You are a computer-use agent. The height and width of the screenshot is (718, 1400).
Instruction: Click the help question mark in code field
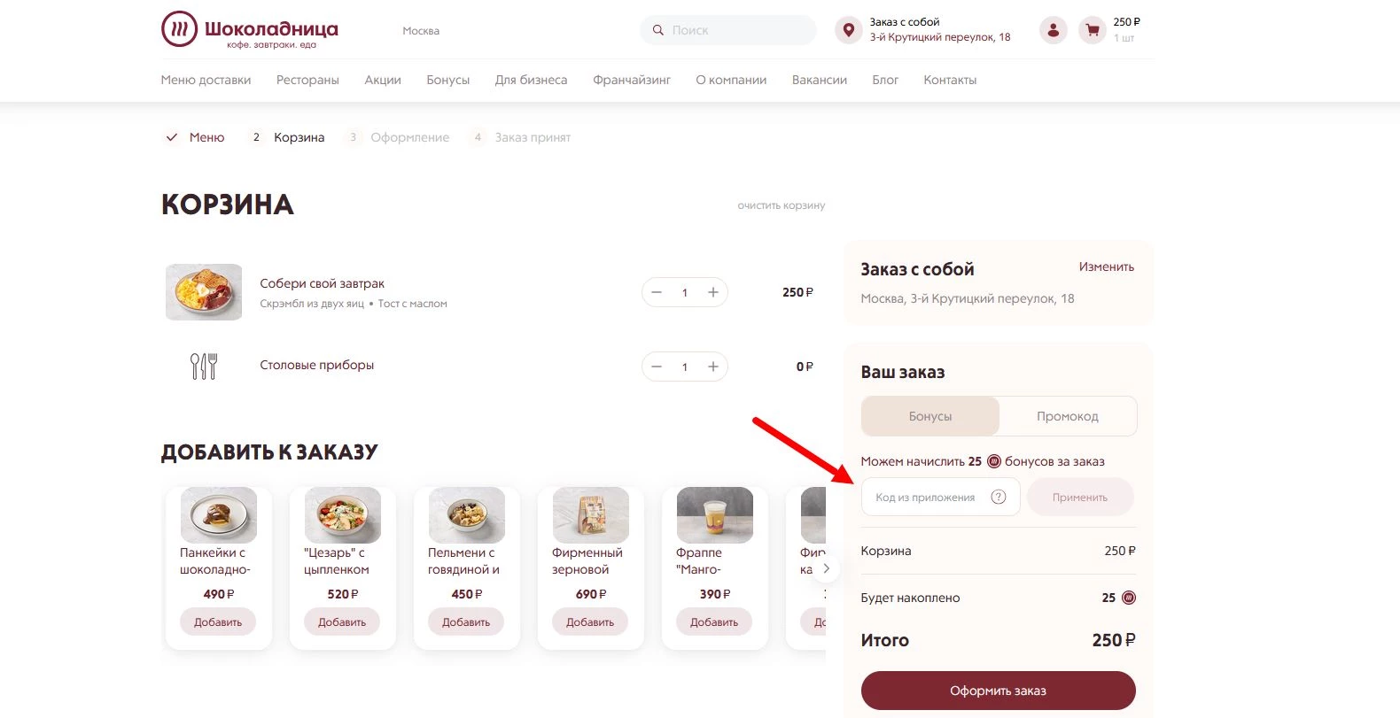click(999, 497)
